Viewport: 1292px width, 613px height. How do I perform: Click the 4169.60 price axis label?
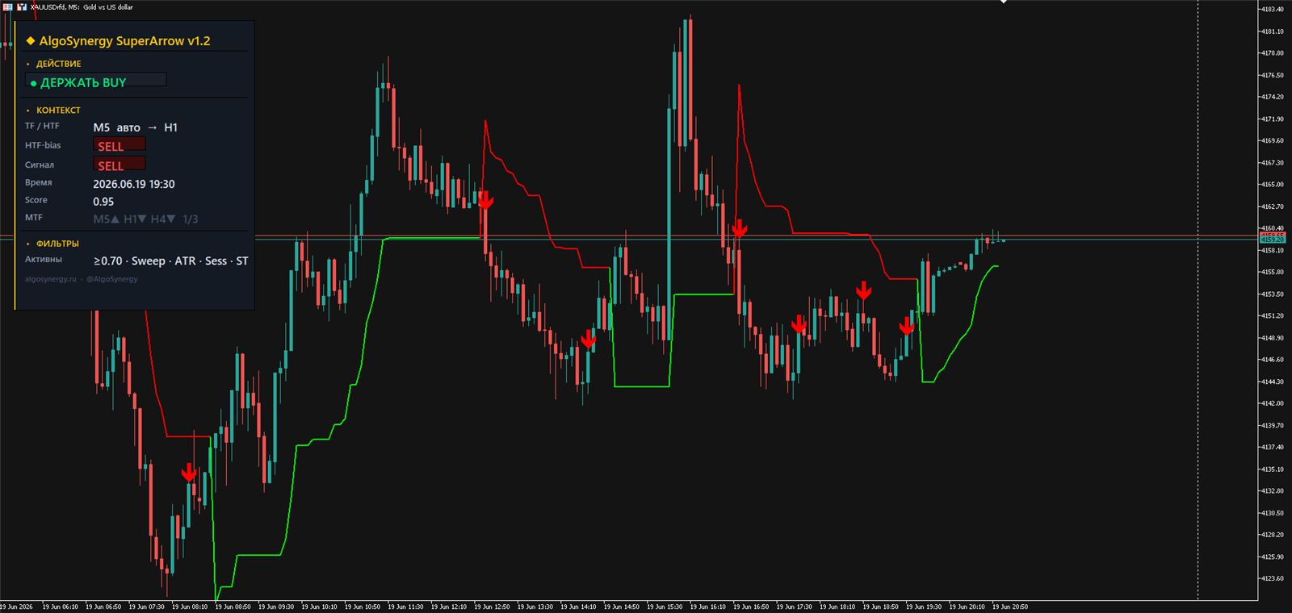tap(1273, 140)
